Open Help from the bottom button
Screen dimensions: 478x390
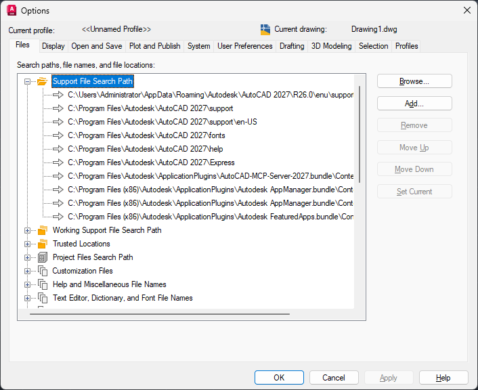tap(443, 378)
